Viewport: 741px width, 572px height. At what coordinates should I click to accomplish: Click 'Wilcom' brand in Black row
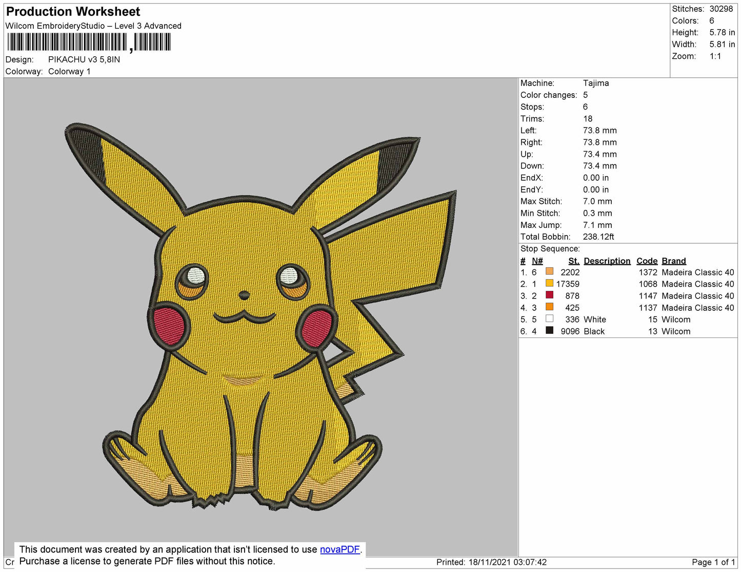click(x=676, y=331)
